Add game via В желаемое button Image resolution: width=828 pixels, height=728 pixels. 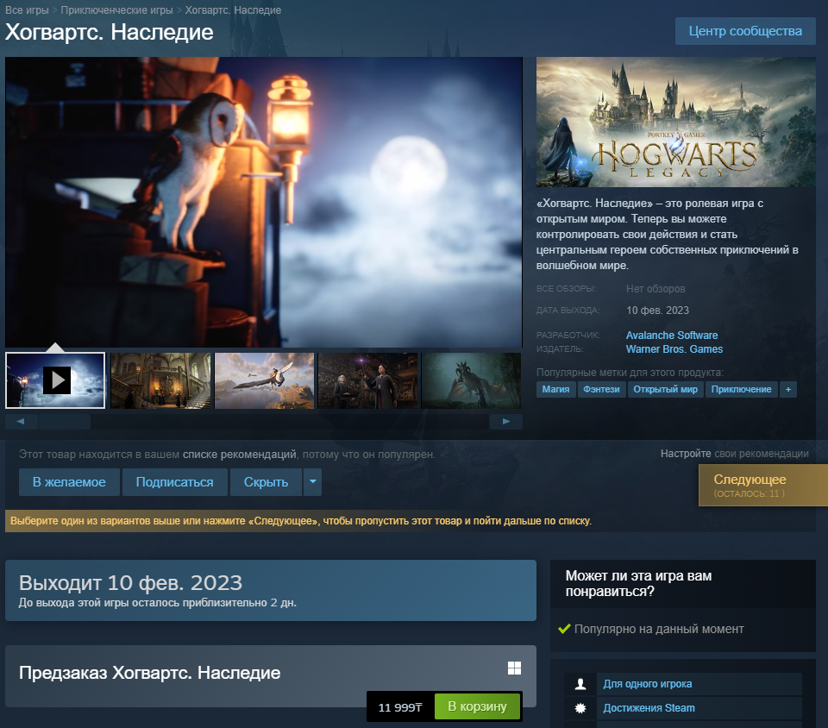69,482
